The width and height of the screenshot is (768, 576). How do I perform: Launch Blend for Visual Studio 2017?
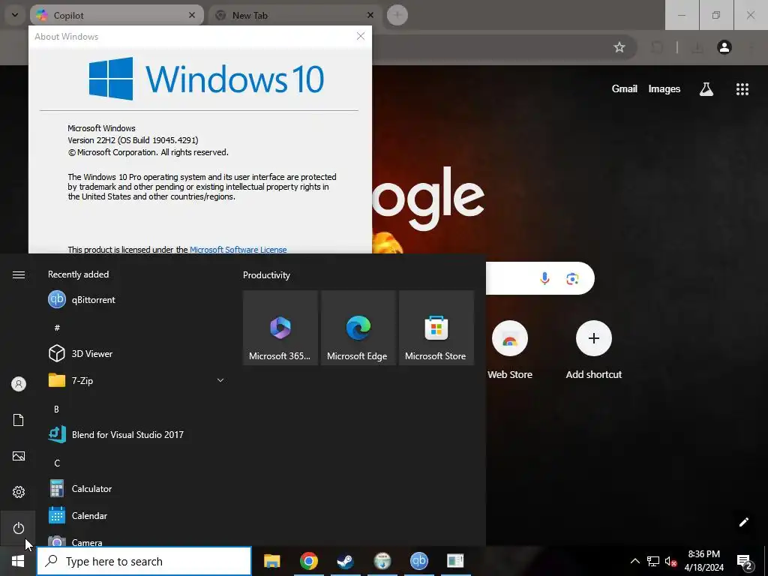pos(137,434)
